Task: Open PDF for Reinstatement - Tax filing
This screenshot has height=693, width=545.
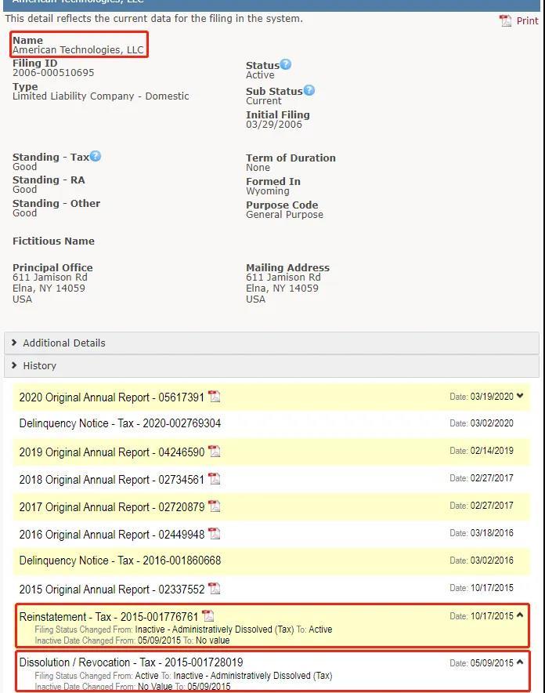Action: (x=208, y=615)
